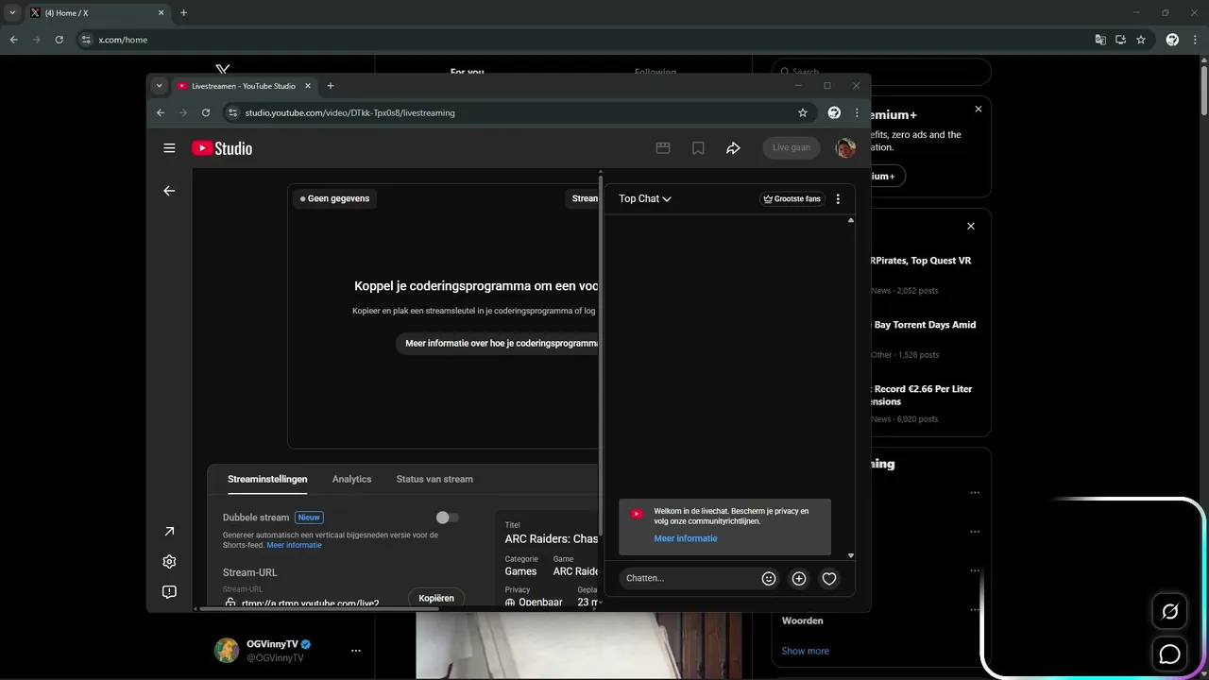Select the ARC Raiders: Chas title text
This screenshot has width=1209, height=680.
coord(552,539)
